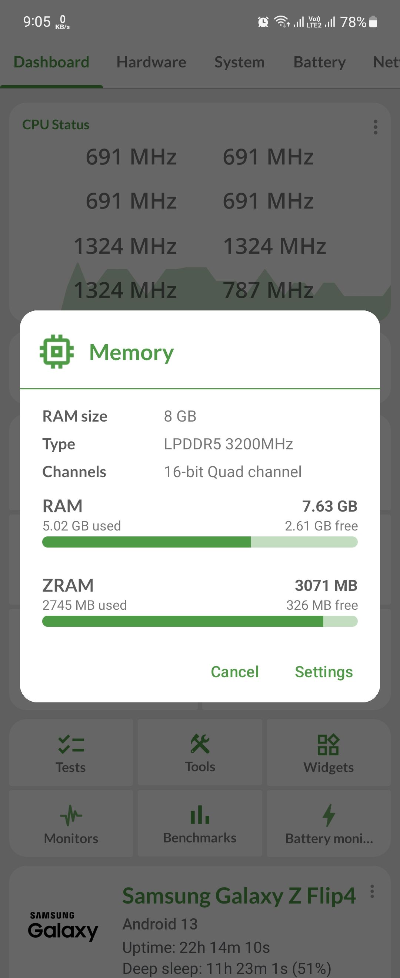Open the System tab
Screen dimensions: 400x978
pyautogui.click(x=239, y=62)
